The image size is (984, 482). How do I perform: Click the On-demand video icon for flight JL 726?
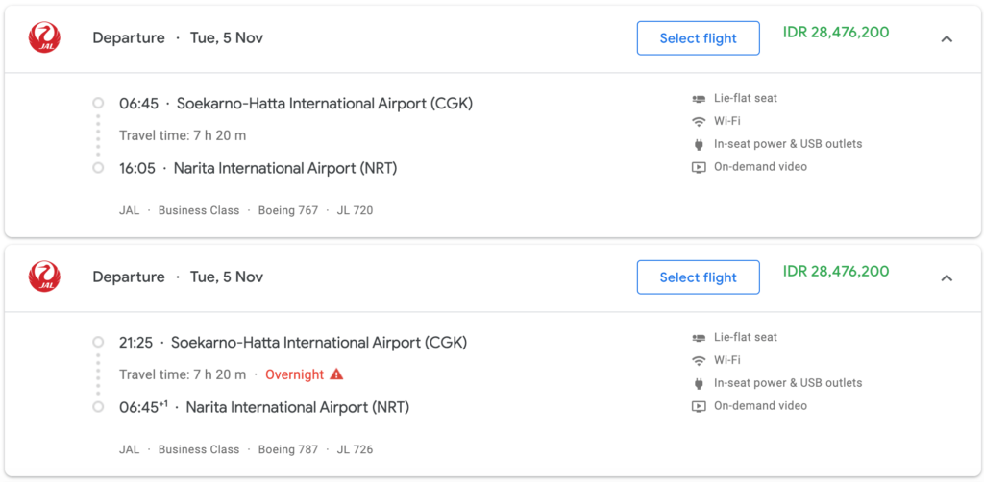point(699,406)
